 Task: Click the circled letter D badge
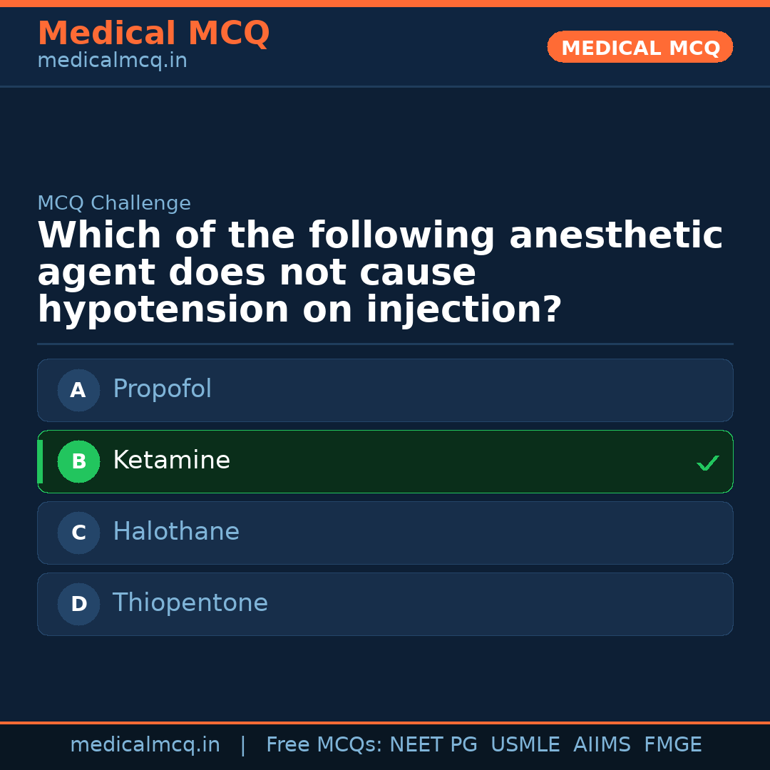coord(78,604)
